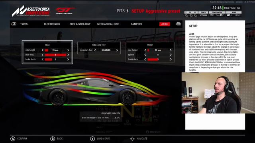Screen dimensions: 255x143
Task: Select the Aero tab
Action: [165, 24]
